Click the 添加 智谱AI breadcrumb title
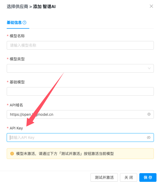 click(44, 6)
